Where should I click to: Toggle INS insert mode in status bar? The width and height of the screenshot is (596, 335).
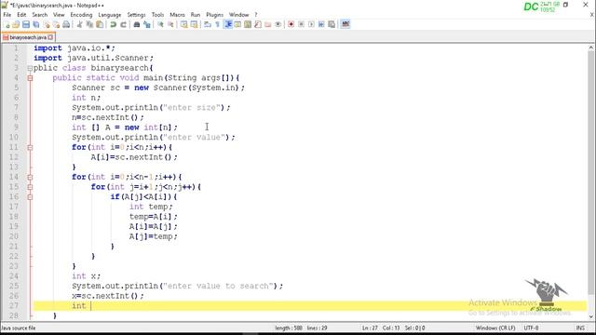580,328
